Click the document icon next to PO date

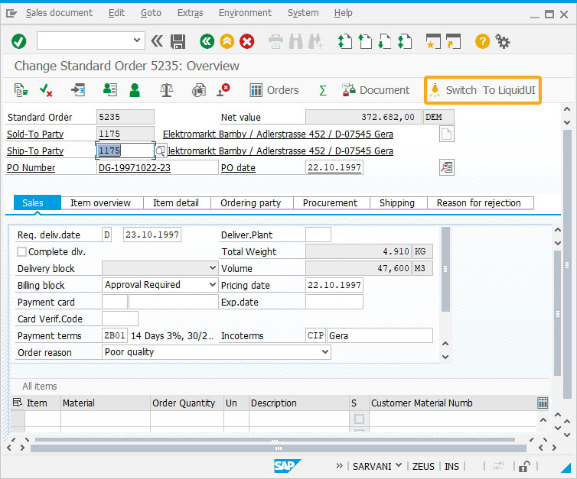(x=447, y=167)
